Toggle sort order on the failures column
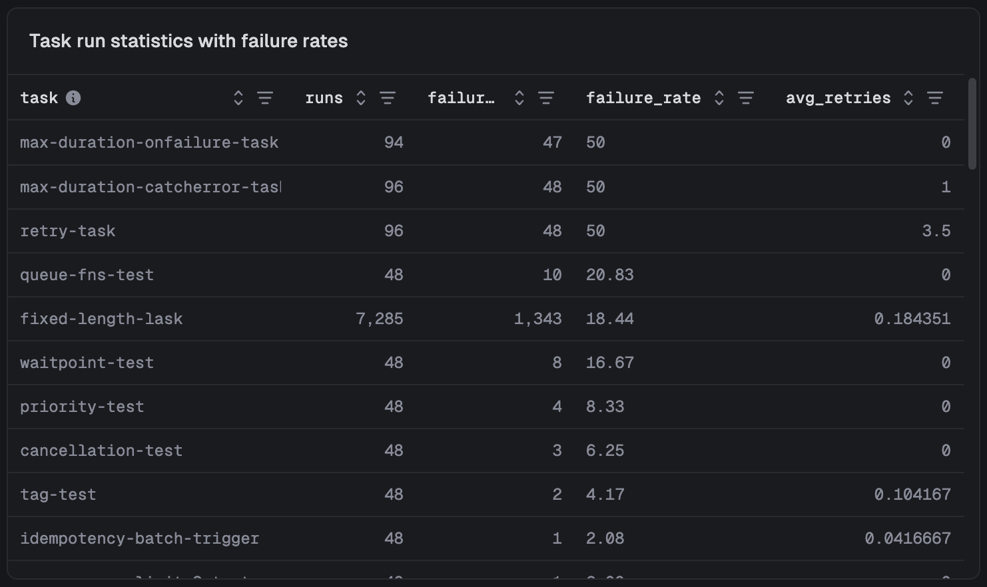Screen dimensions: 987x587 tap(519, 97)
